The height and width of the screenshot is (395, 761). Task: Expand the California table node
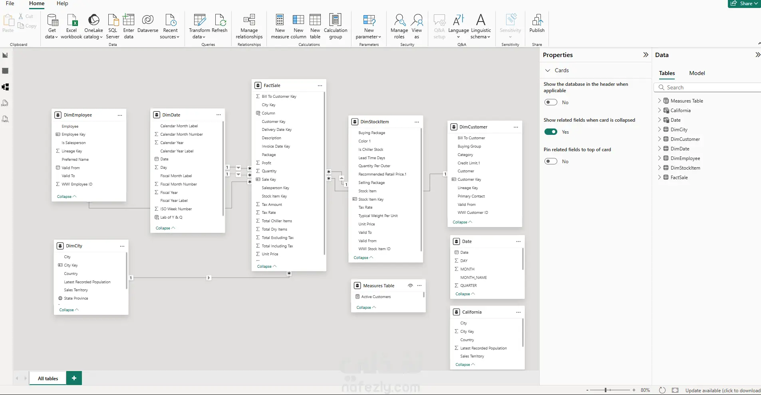659,110
